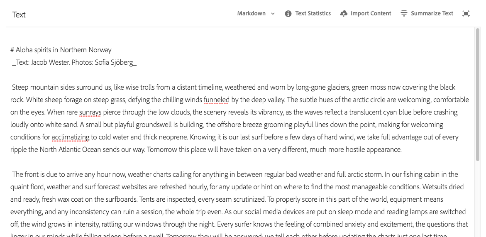Place cursor in the "Aloha spirits" heading line
This screenshot has height=237, width=486.
[63, 50]
